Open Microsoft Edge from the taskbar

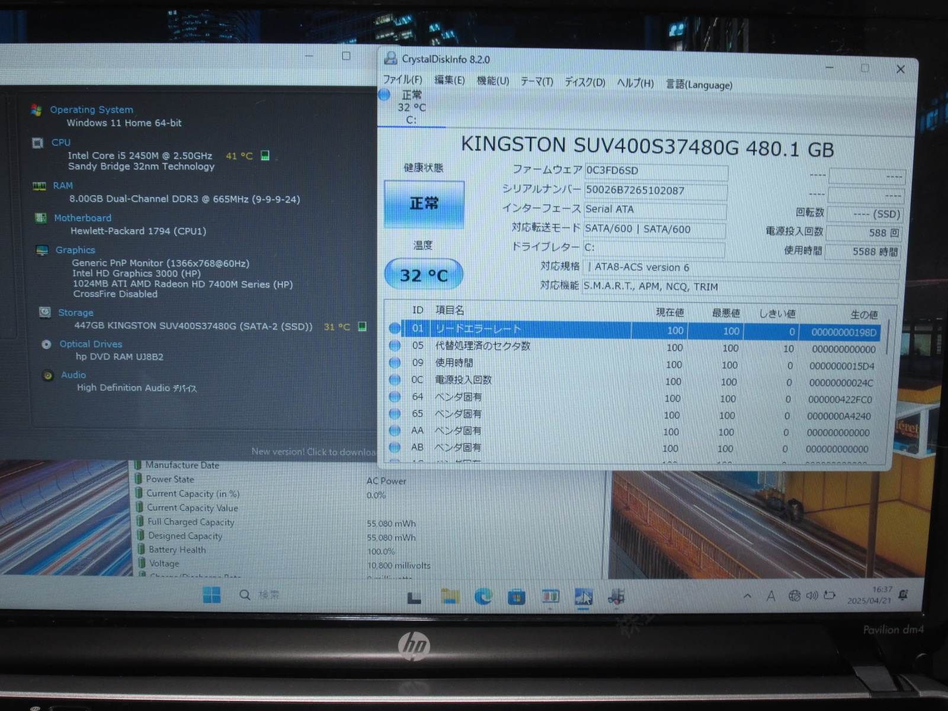click(483, 597)
